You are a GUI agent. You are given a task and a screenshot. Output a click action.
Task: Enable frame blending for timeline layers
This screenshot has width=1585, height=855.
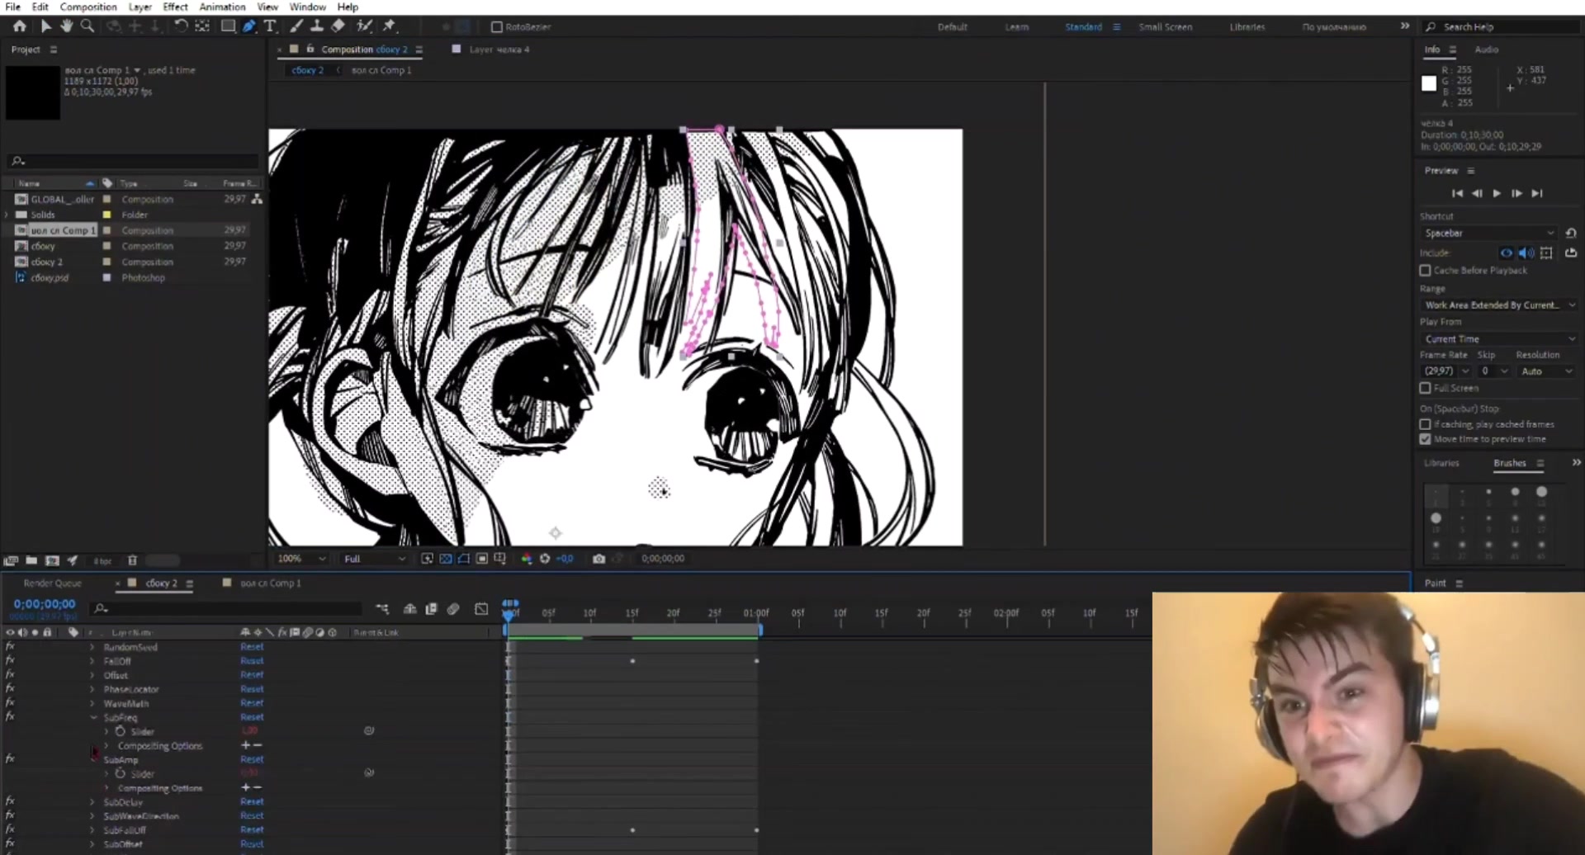click(431, 609)
